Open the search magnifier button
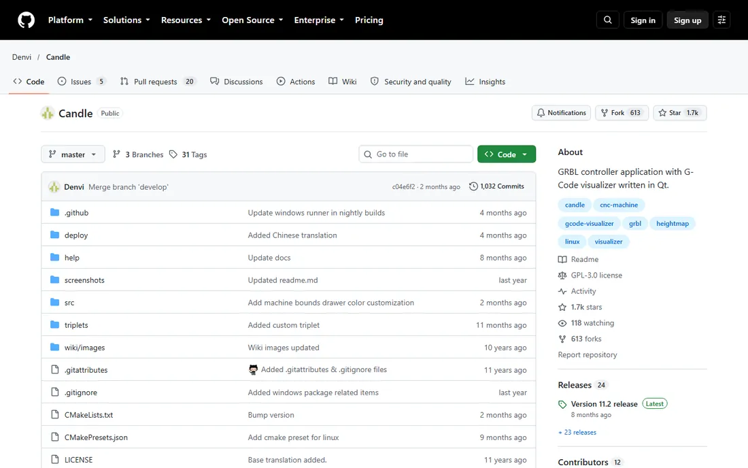Image resolution: width=748 pixels, height=468 pixels. 608,20
